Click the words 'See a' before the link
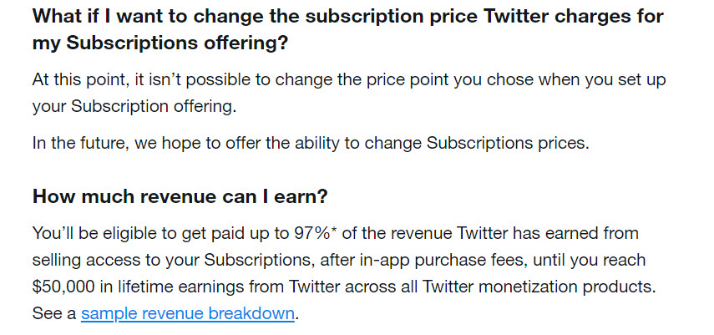Screen dimensions: 714x335 [x=54, y=313]
